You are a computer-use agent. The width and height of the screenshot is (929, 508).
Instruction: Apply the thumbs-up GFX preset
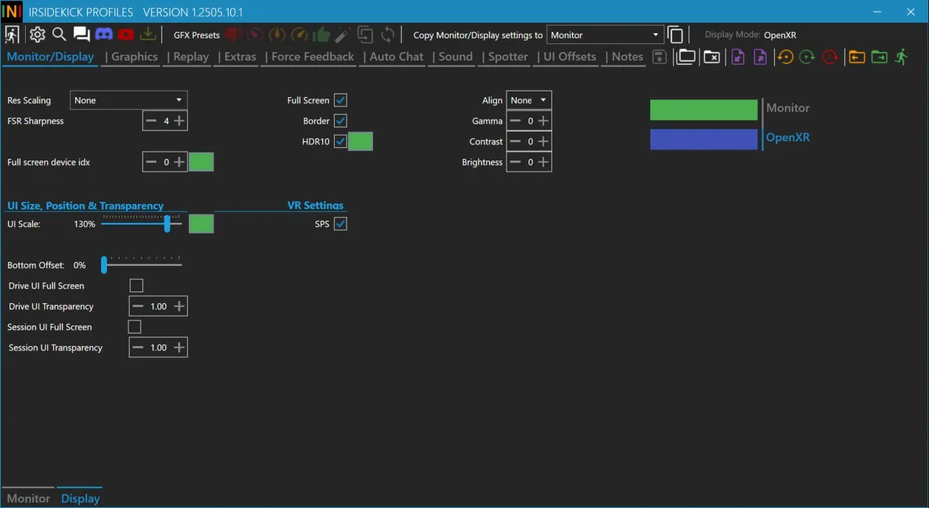[321, 34]
